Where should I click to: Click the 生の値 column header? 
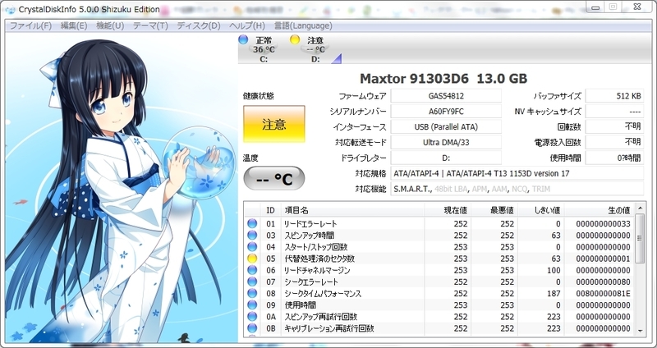click(x=600, y=210)
